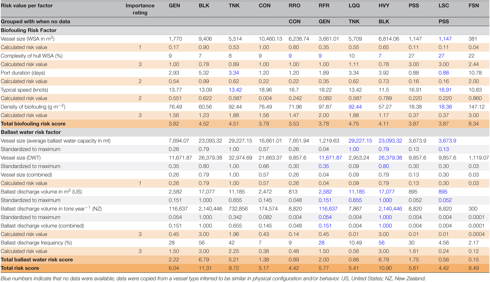Image resolution: width=490 pixels, height=282 pixels.
Task: Click the FSN DWT value 1,119.07
Action: (x=479, y=158)
